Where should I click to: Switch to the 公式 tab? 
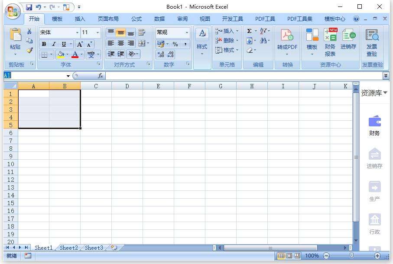pos(136,19)
